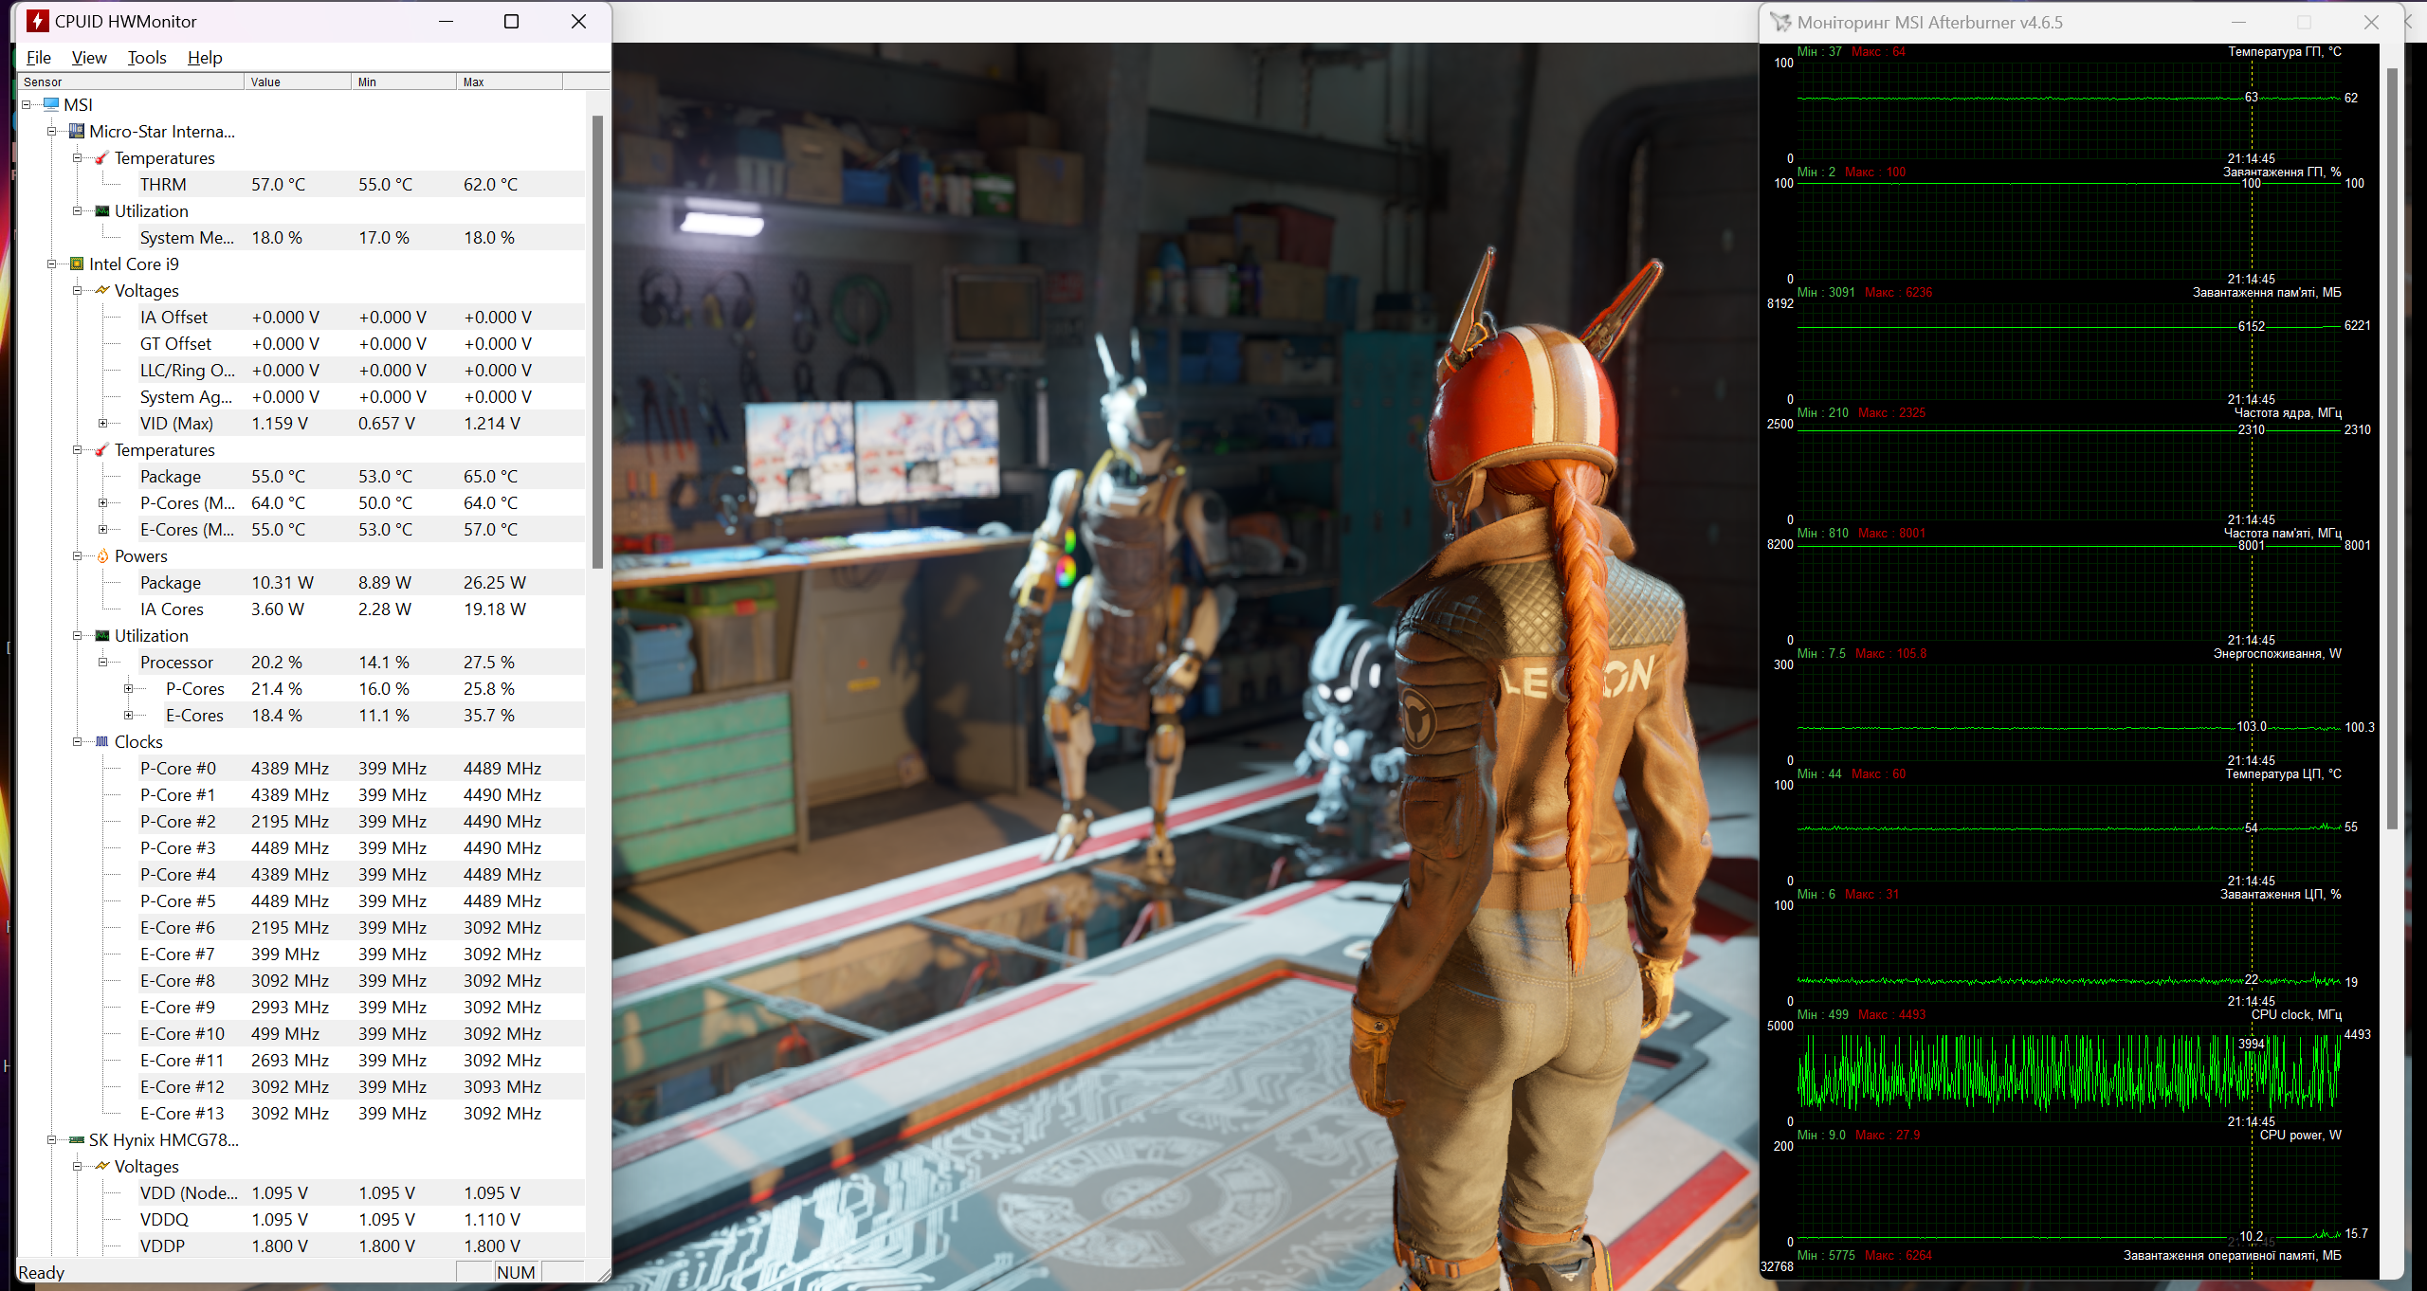The height and width of the screenshot is (1291, 2427).
Task: Collapse the Processor utilization node
Action: [x=103, y=662]
